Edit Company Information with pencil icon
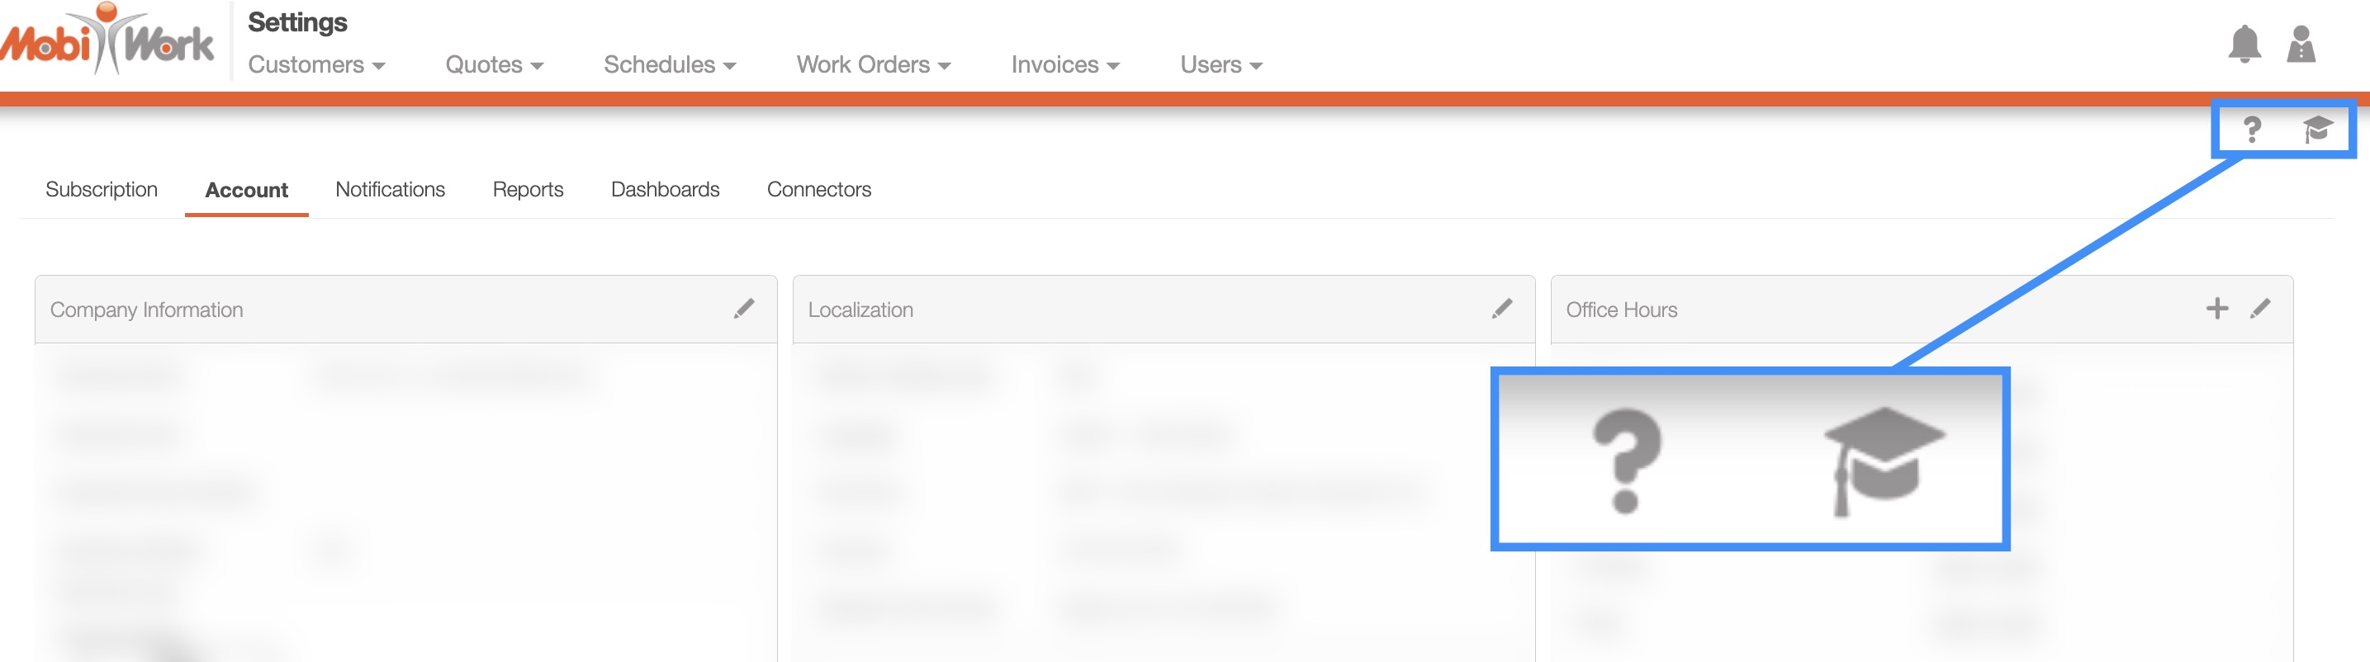 click(x=743, y=309)
